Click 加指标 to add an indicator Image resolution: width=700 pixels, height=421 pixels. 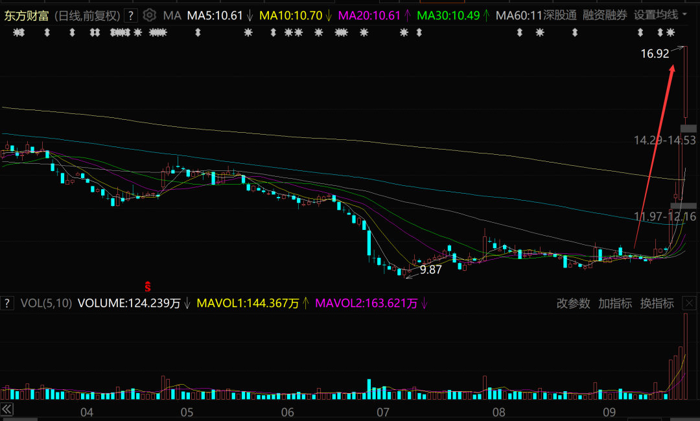615,304
